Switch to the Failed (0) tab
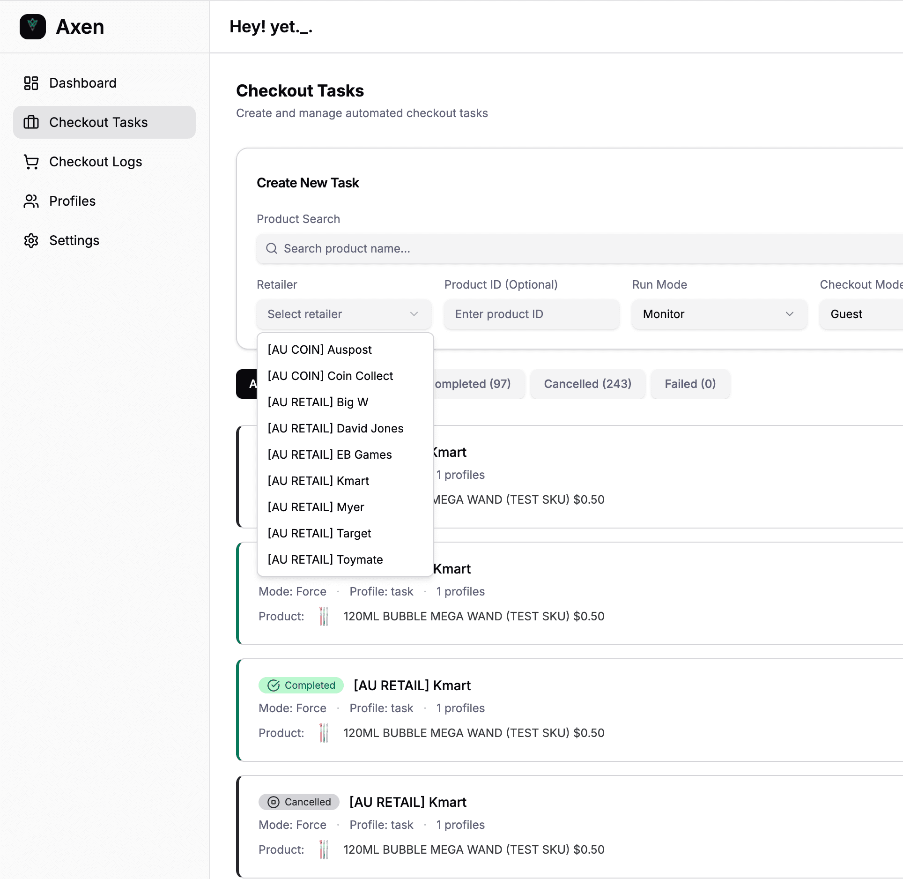The image size is (903, 879). (690, 384)
